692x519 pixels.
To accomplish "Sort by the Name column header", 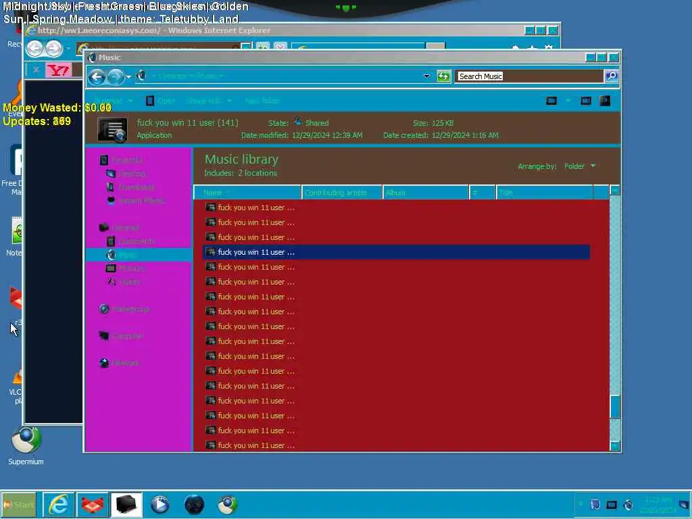I will 247,193.
